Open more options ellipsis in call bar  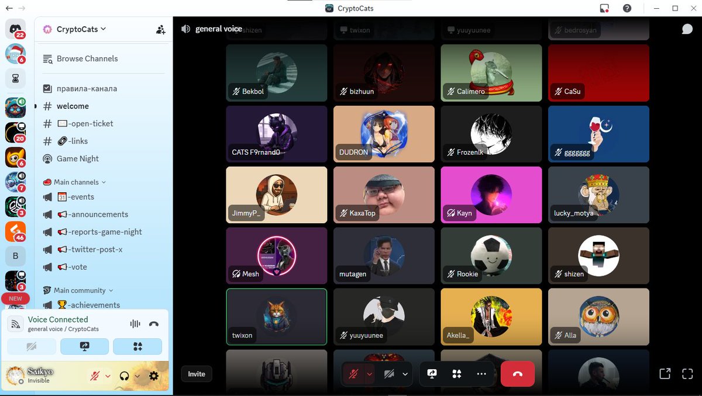pyautogui.click(x=481, y=374)
